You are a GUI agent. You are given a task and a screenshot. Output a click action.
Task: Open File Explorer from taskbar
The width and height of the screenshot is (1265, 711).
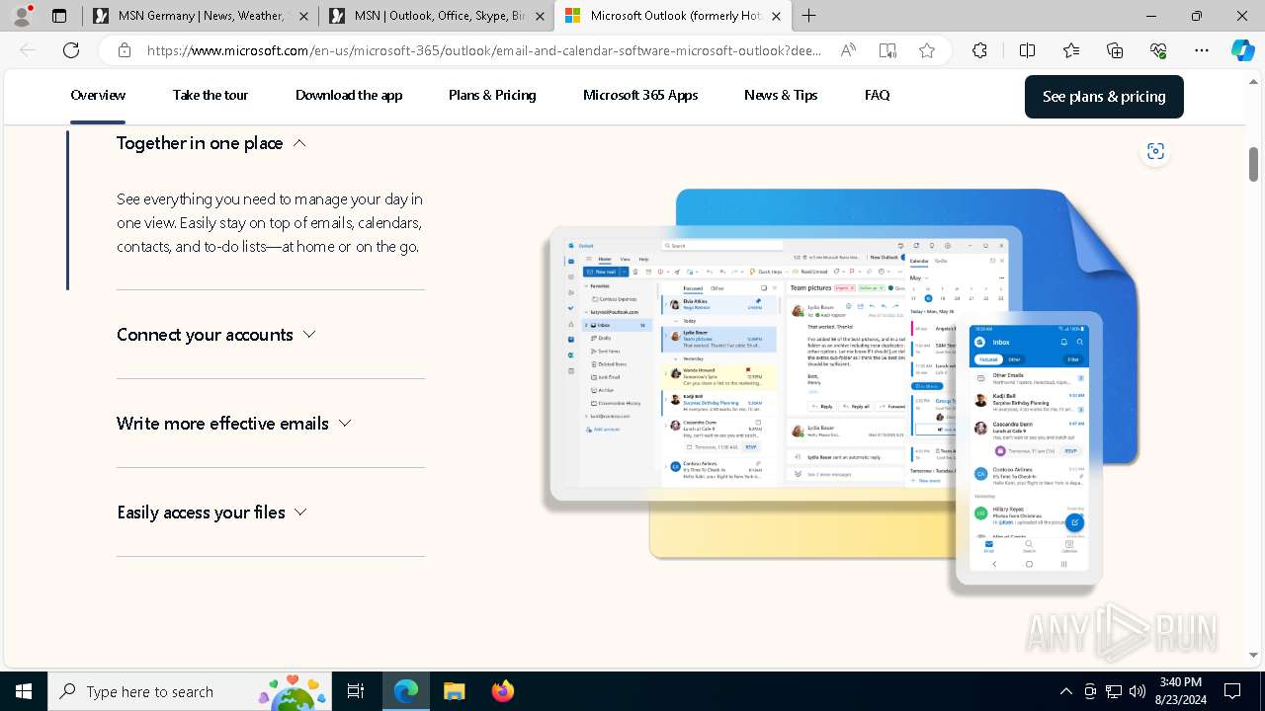(x=454, y=691)
